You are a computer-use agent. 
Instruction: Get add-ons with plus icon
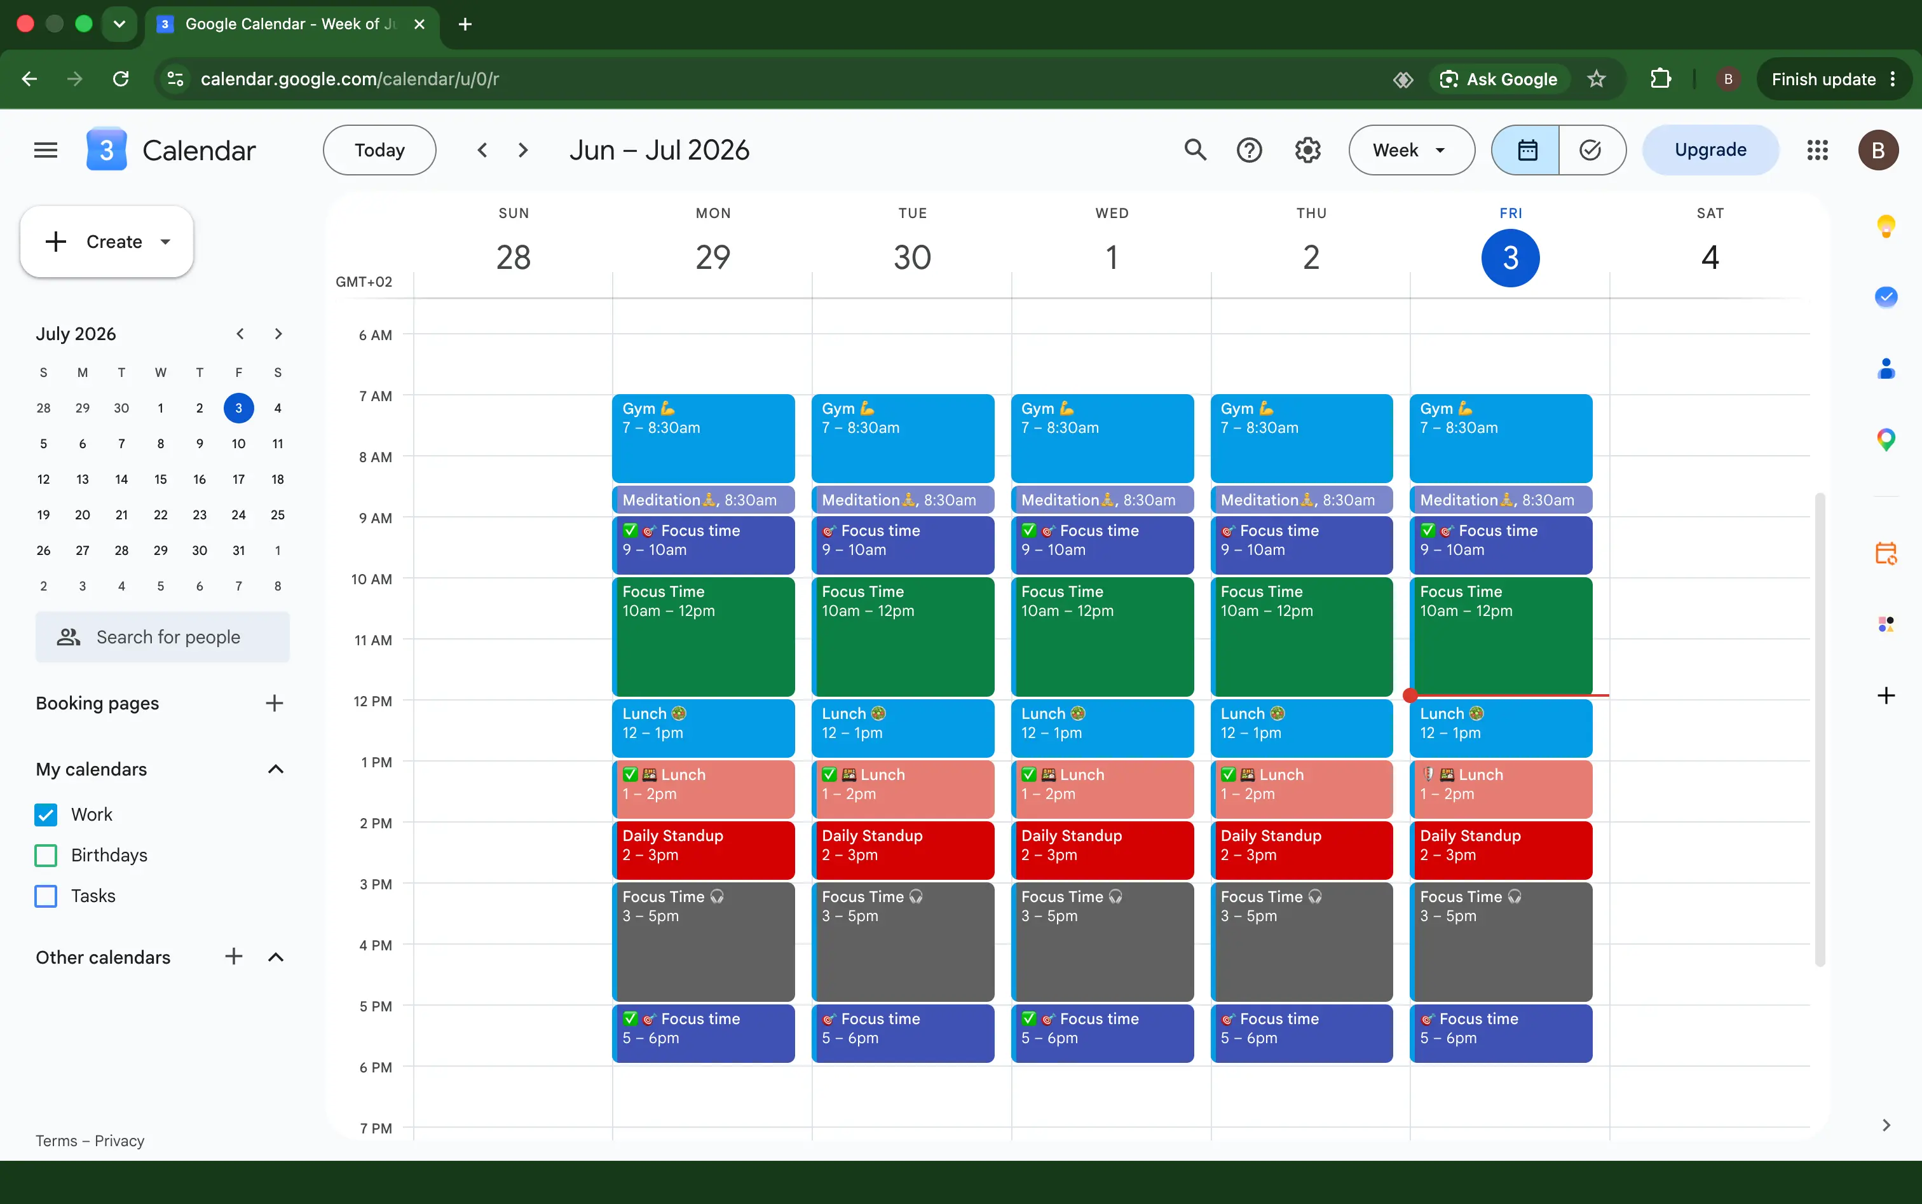click(1885, 695)
